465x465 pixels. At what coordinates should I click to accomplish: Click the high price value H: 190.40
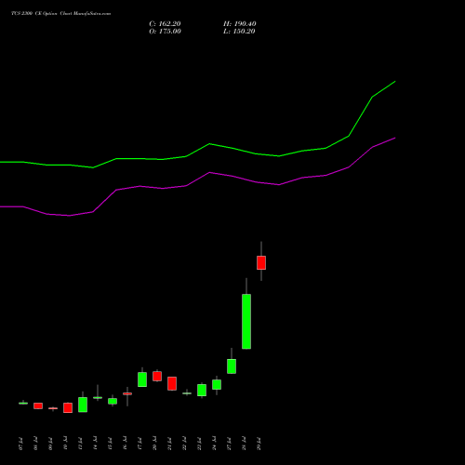240,24
